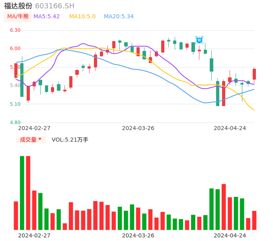This screenshot has height=241, width=273.
Task: Click the tallest red volume bar
Action: (28, 192)
